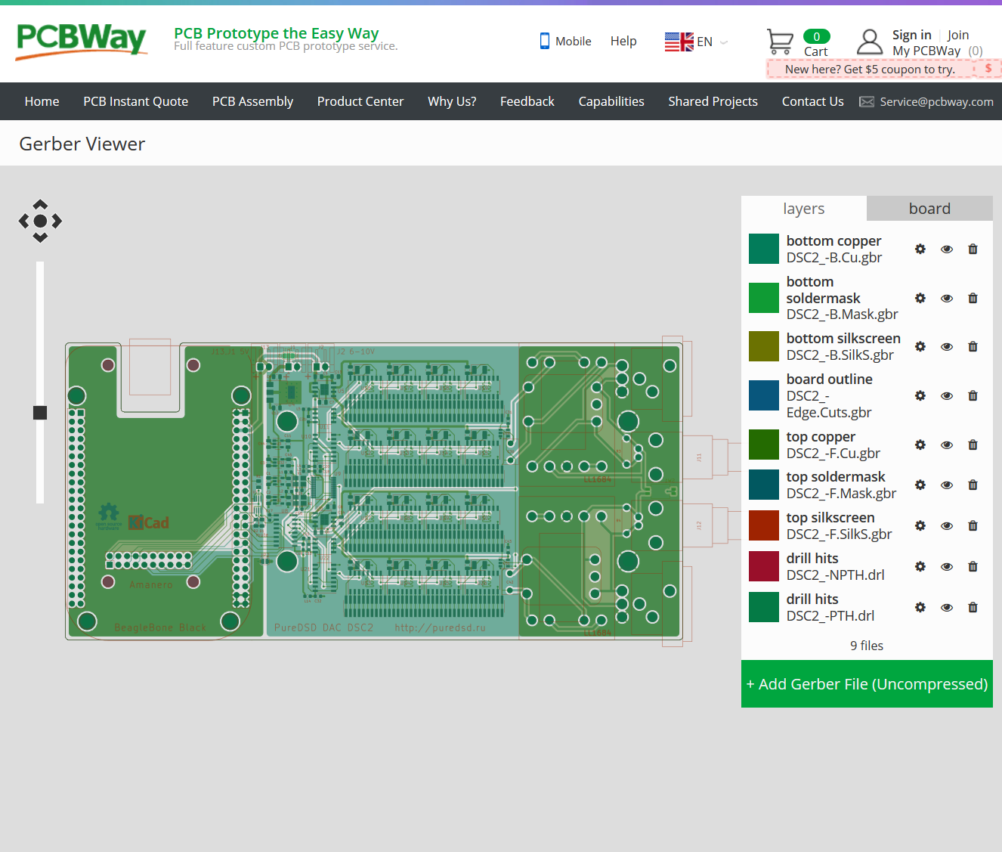Open settings gear for bottom soldermask layer
The height and width of the screenshot is (852, 1002).
(920, 298)
